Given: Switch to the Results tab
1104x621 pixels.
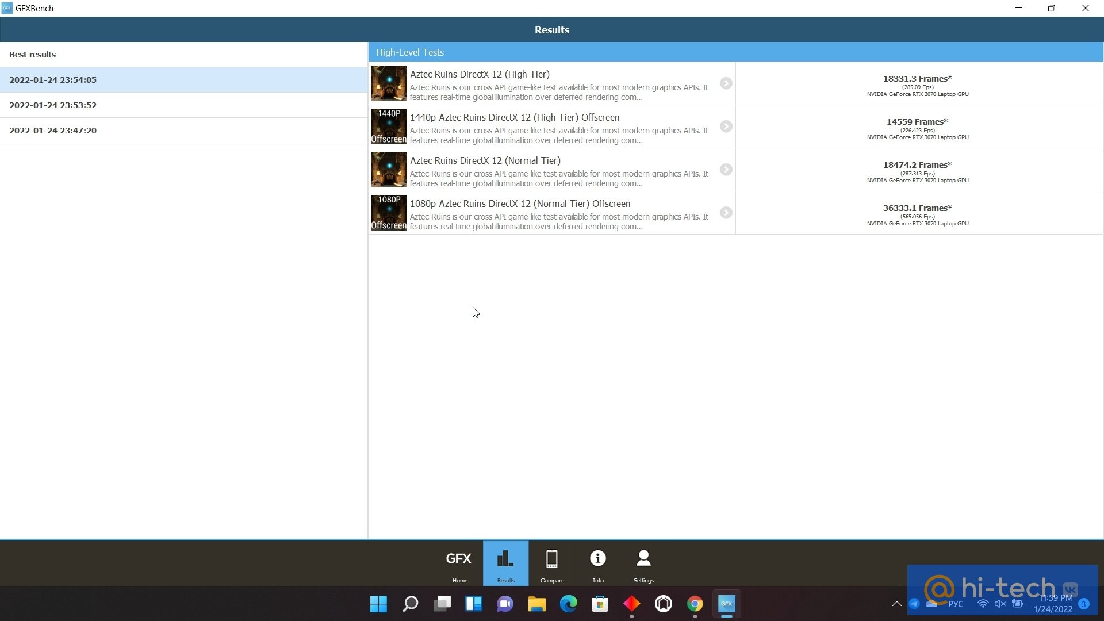Looking at the screenshot, I should [x=505, y=564].
